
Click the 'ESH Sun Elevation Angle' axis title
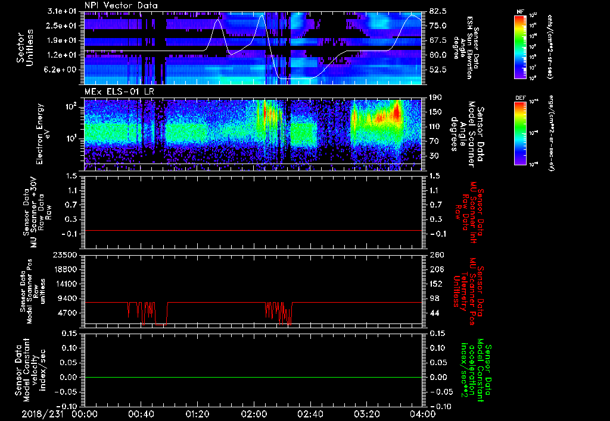466,48
